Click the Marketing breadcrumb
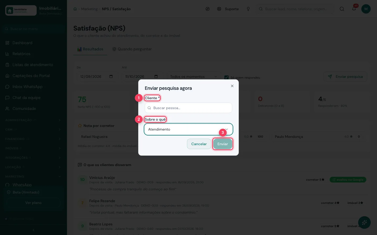Image resolution: width=377 pixels, height=235 pixels. click(89, 9)
